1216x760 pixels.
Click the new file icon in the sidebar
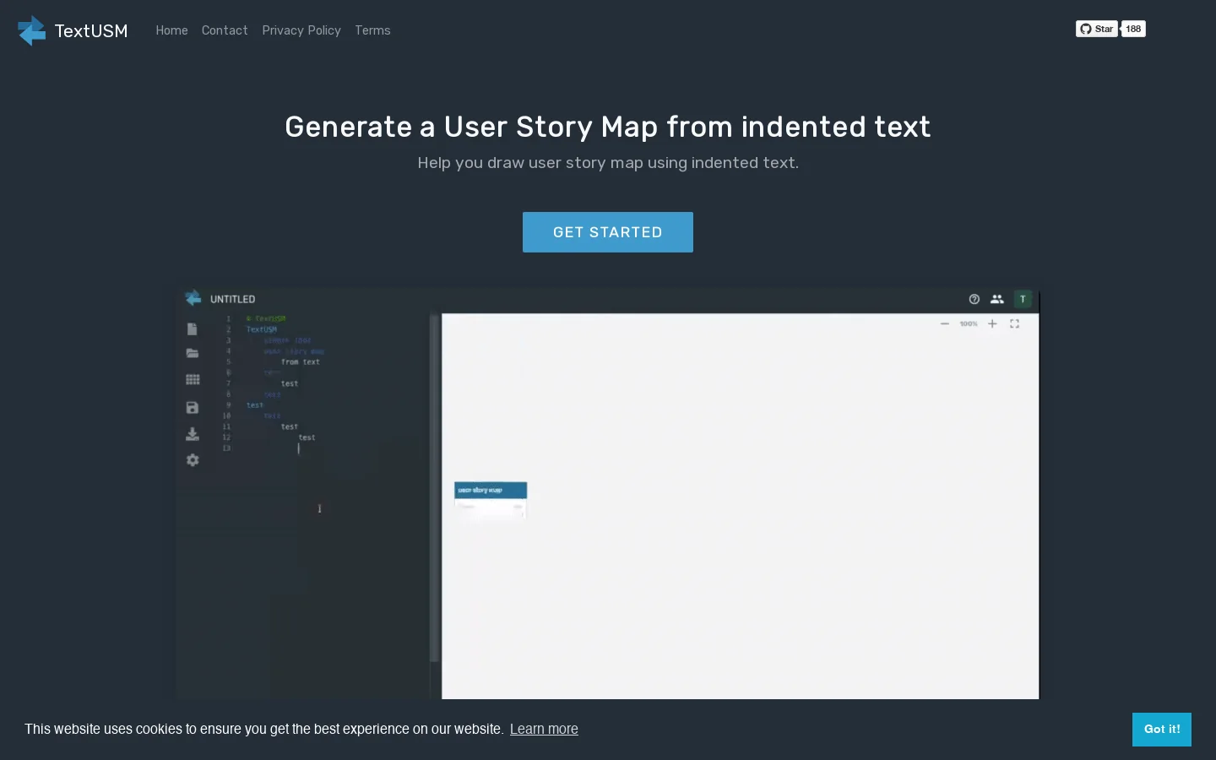click(192, 328)
